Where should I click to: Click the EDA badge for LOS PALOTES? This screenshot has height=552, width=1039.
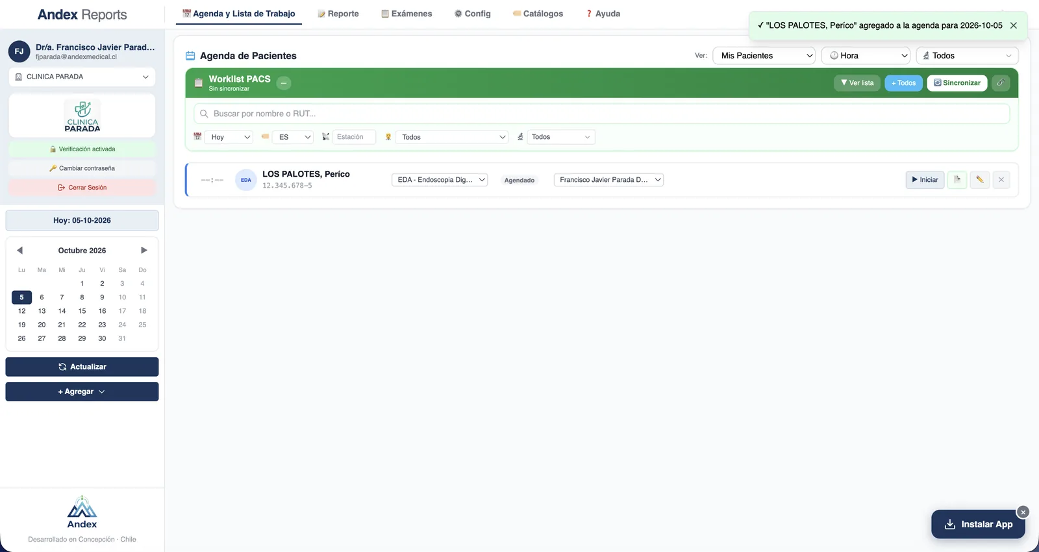point(246,180)
